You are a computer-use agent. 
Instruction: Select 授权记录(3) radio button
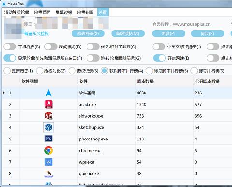72,71
